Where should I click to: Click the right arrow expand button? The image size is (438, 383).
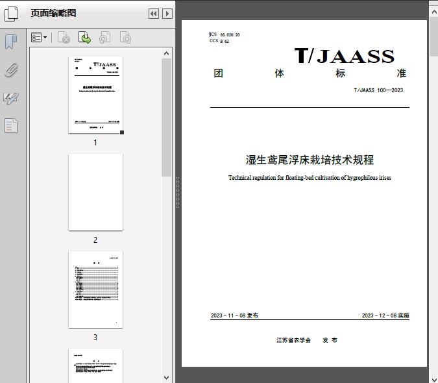pos(167,14)
